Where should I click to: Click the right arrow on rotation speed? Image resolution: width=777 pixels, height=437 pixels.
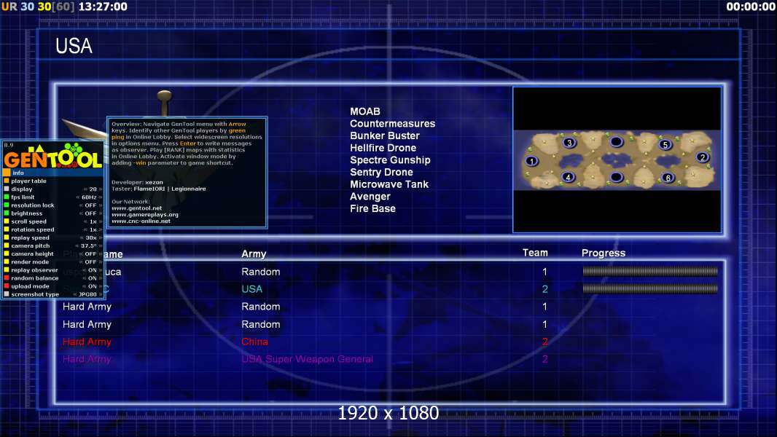(x=100, y=229)
